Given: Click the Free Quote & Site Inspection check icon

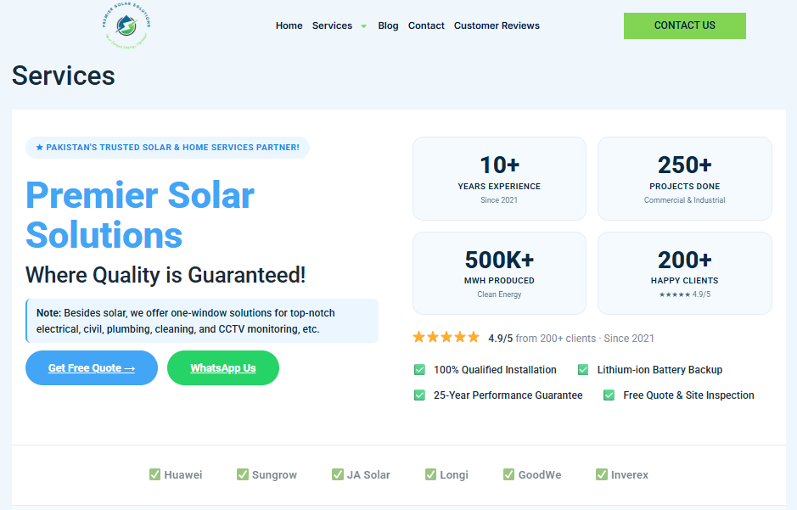Looking at the screenshot, I should click(609, 395).
